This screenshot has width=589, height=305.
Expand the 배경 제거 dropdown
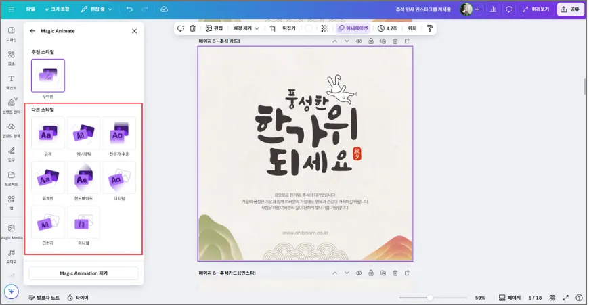click(x=246, y=28)
